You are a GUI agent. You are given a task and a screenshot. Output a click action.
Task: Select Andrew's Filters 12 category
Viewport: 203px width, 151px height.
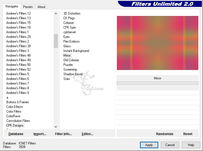tap(18, 13)
